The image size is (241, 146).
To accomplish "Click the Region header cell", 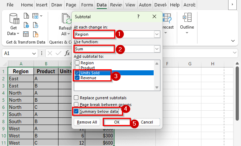I will point(21,71).
